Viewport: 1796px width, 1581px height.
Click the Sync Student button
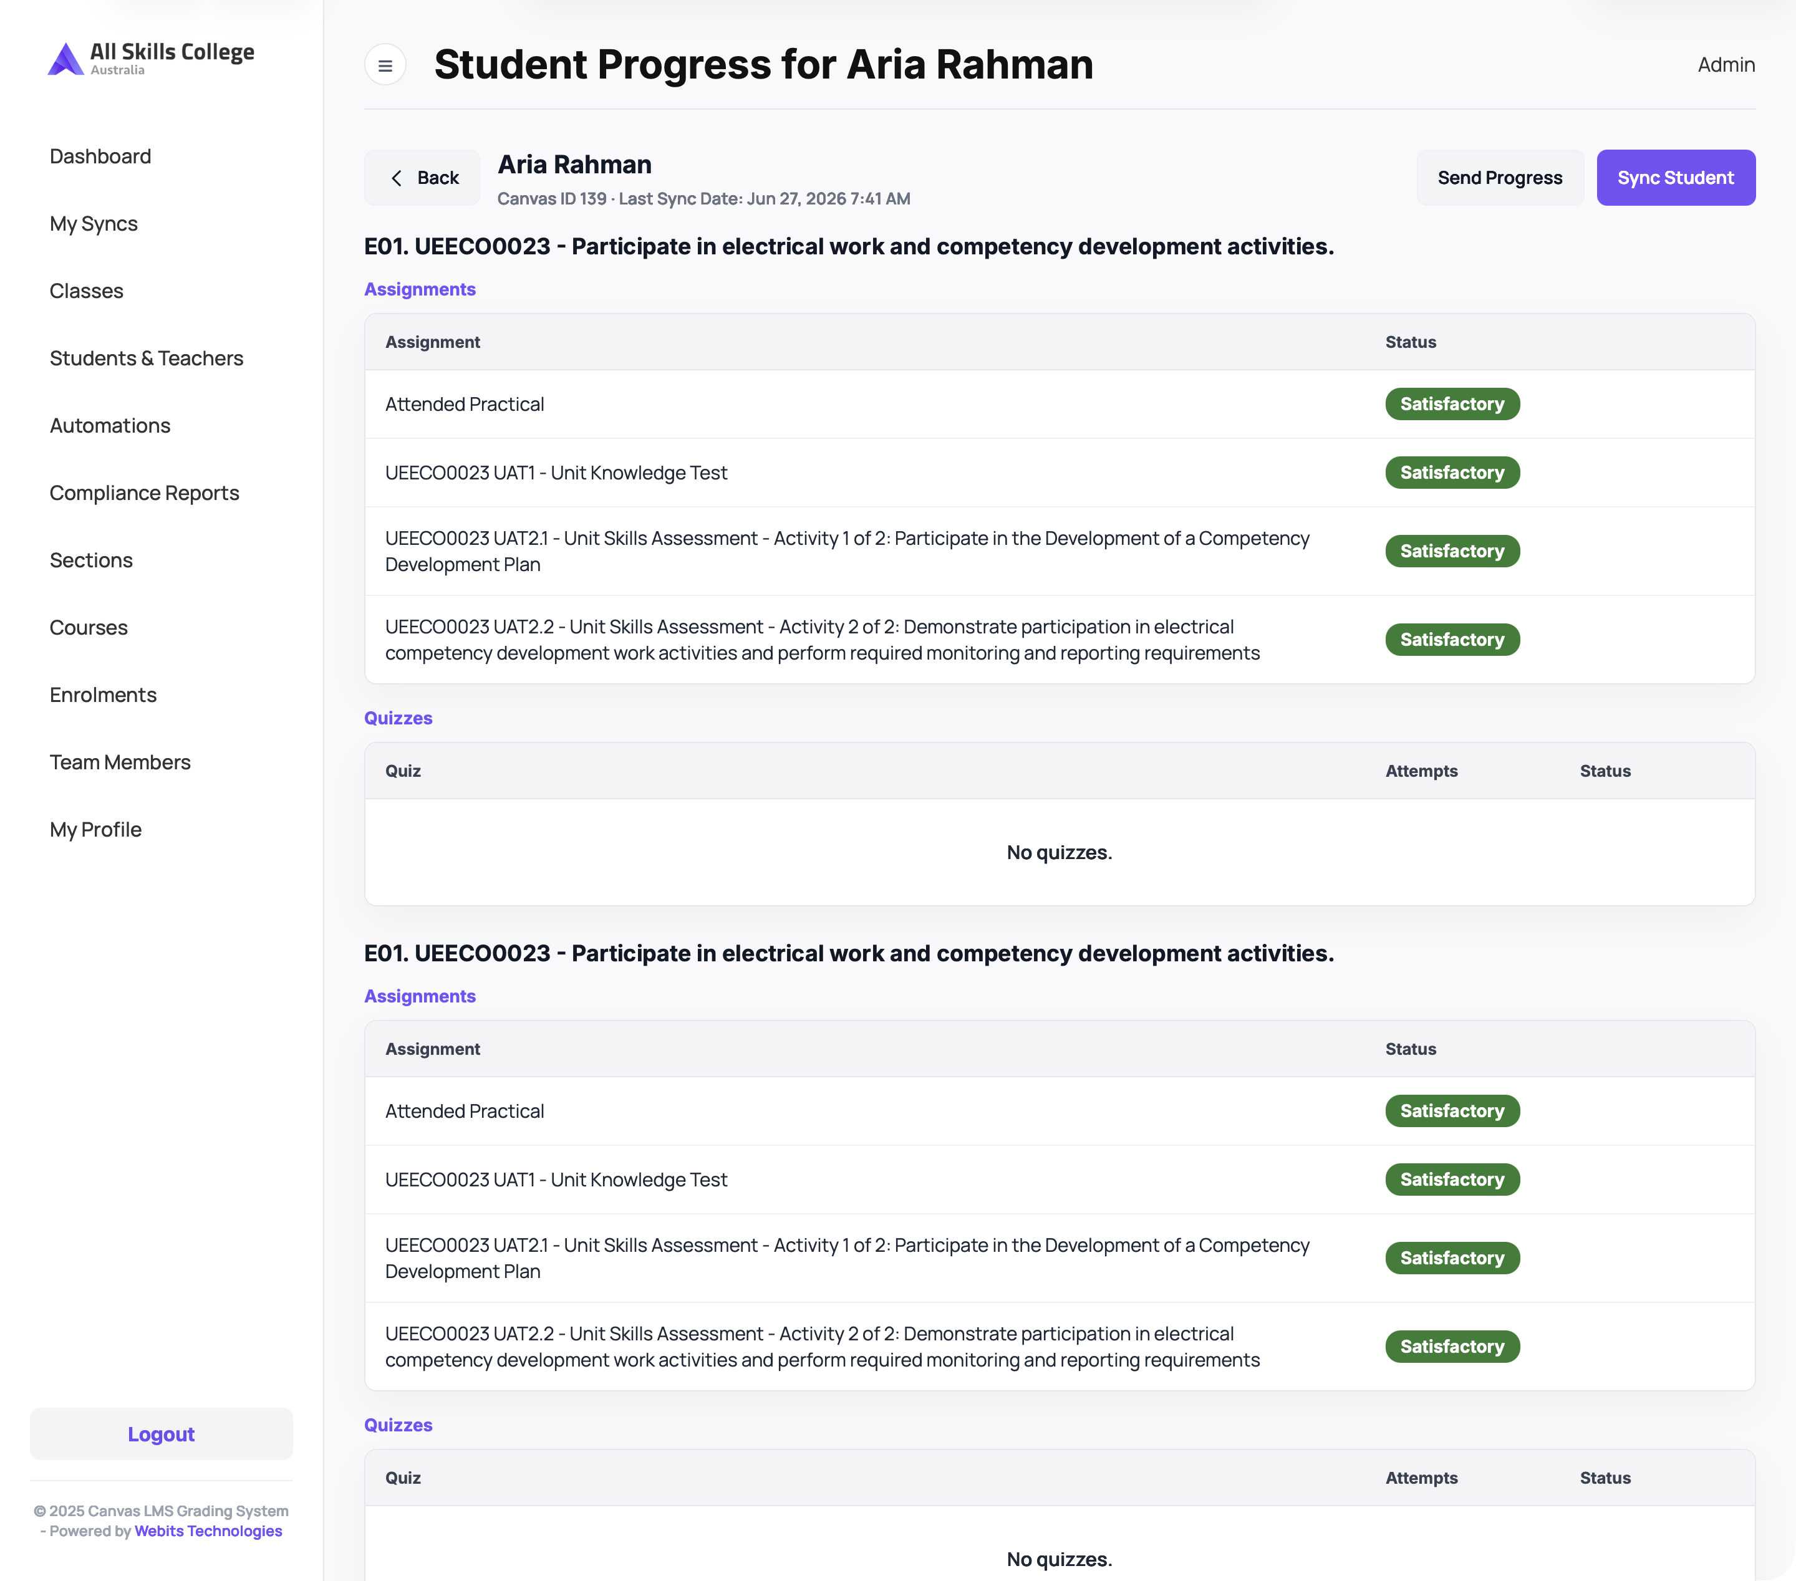(1676, 178)
